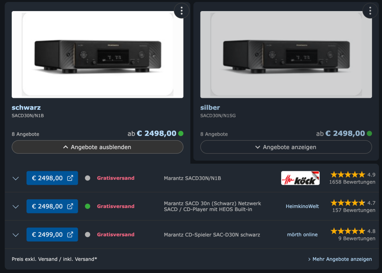This screenshot has height=273, width=382.
Task: Open three-dot menu on silber card
Action: (370, 11)
